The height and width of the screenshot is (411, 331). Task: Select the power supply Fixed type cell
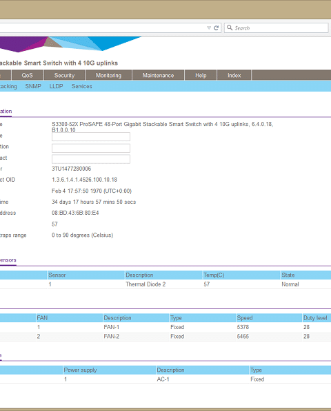[x=257, y=379]
